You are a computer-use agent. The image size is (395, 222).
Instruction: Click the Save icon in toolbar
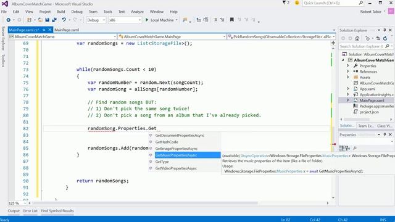(47, 20)
